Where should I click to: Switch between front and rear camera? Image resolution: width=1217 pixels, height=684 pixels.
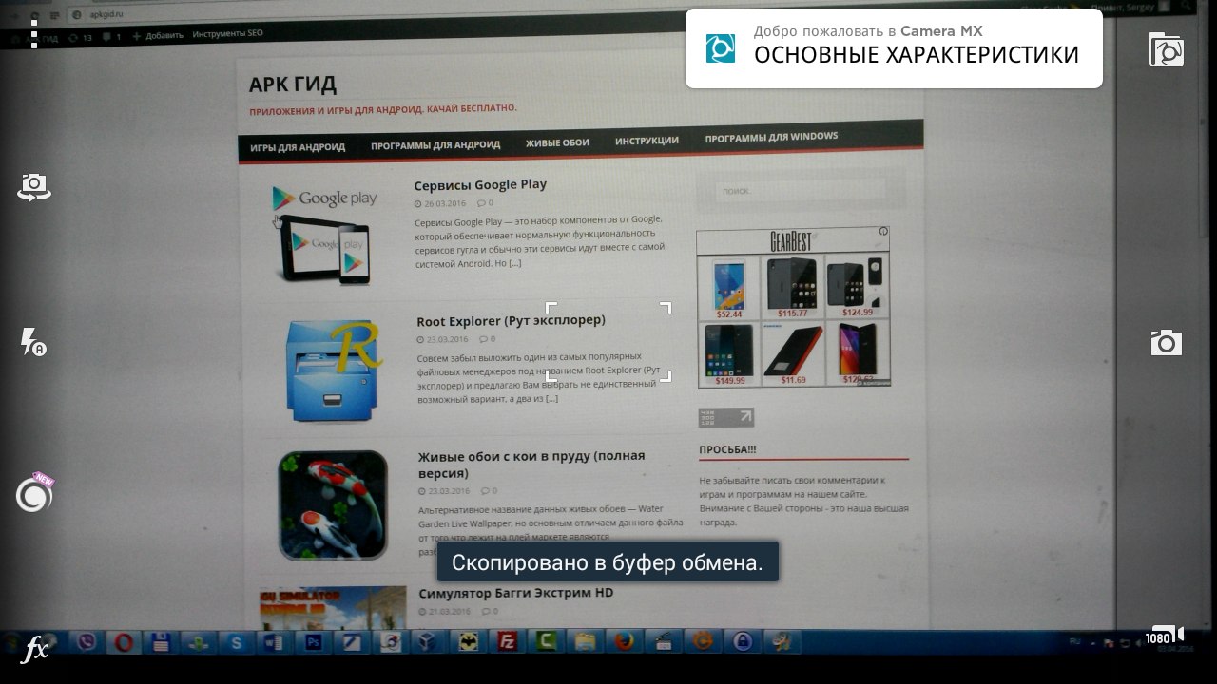[34, 187]
